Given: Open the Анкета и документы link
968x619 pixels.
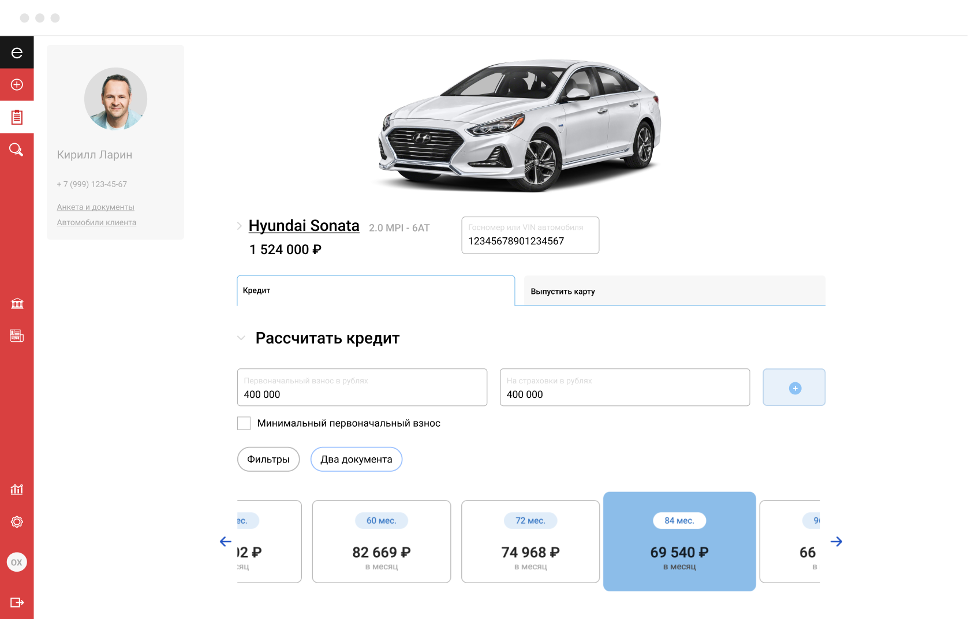Looking at the screenshot, I should pyautogui.click(x=95, y=207).
